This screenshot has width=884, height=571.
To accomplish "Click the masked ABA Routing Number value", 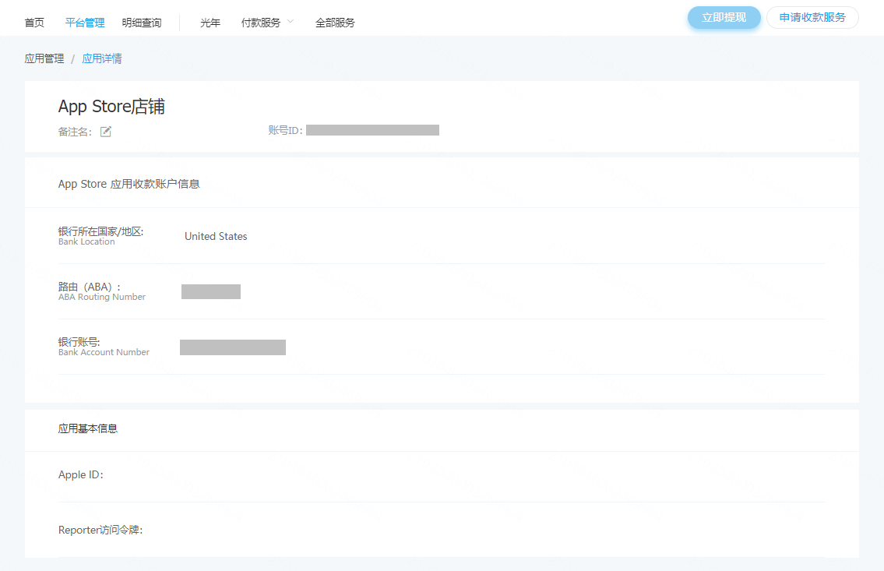I will pos(211,291).
